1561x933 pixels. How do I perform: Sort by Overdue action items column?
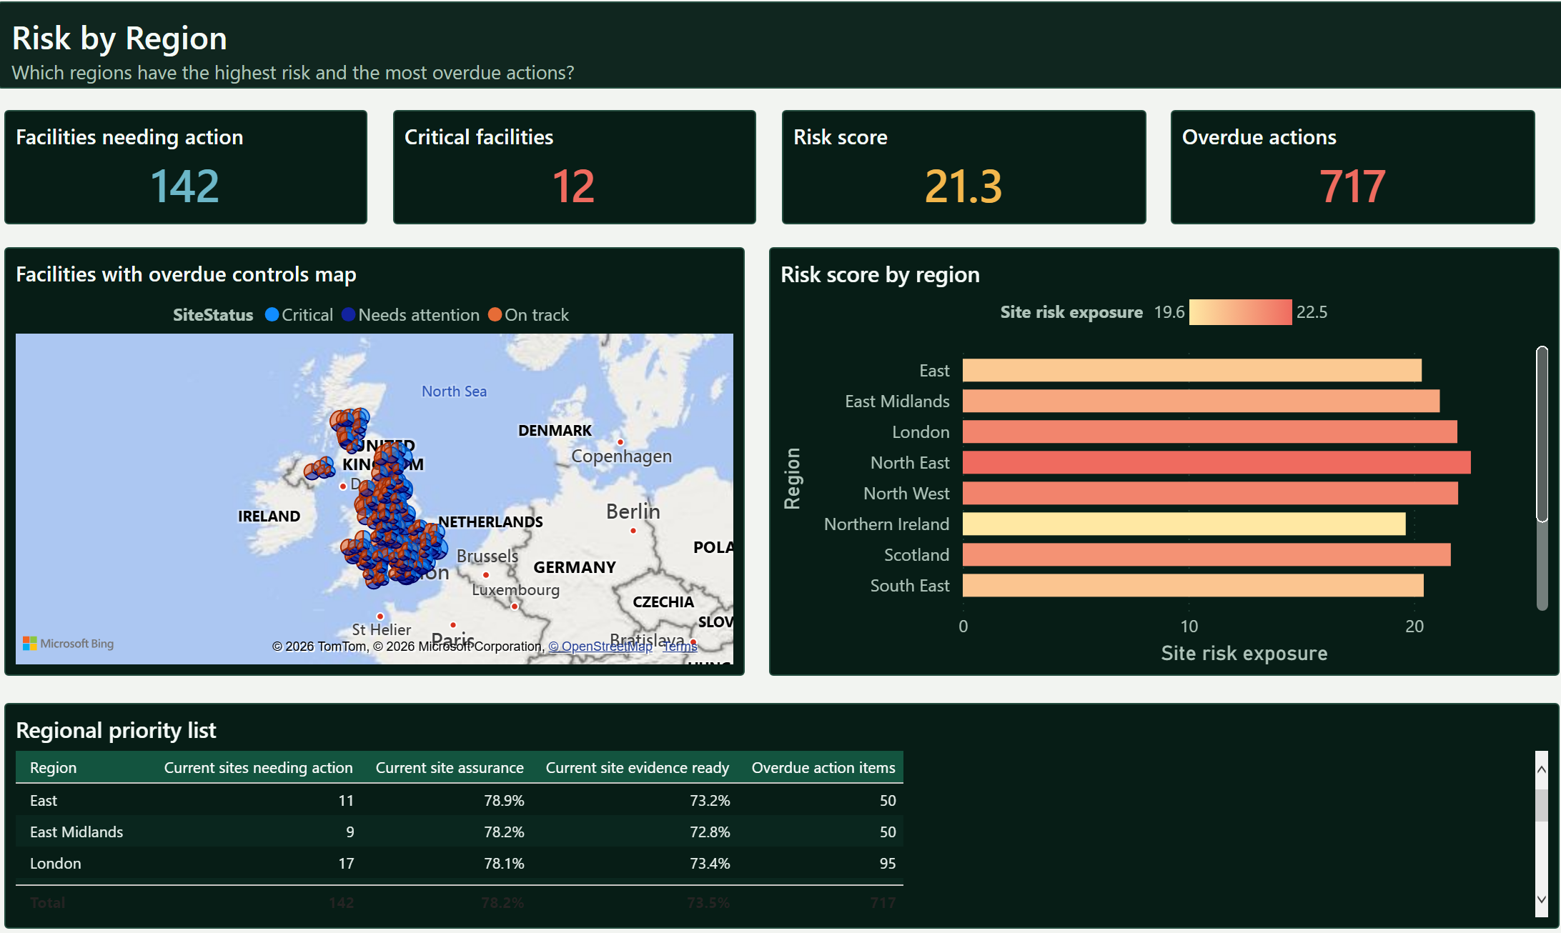coord(823,768)
